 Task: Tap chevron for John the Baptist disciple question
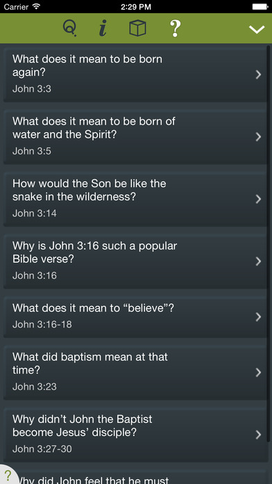[258, 435]
